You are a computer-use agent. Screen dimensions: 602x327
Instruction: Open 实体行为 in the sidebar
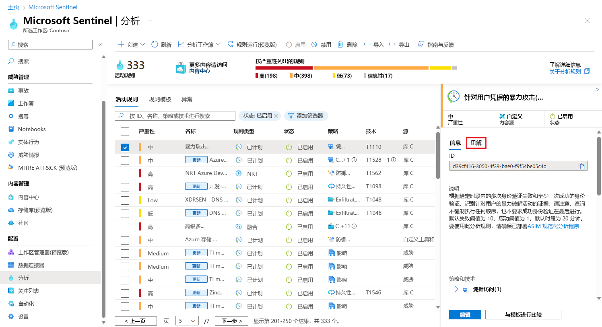coord(29,142)
